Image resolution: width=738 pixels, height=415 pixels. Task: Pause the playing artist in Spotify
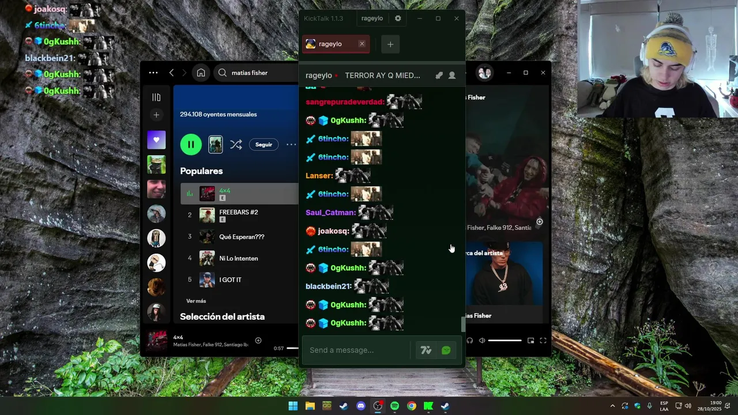191,144
